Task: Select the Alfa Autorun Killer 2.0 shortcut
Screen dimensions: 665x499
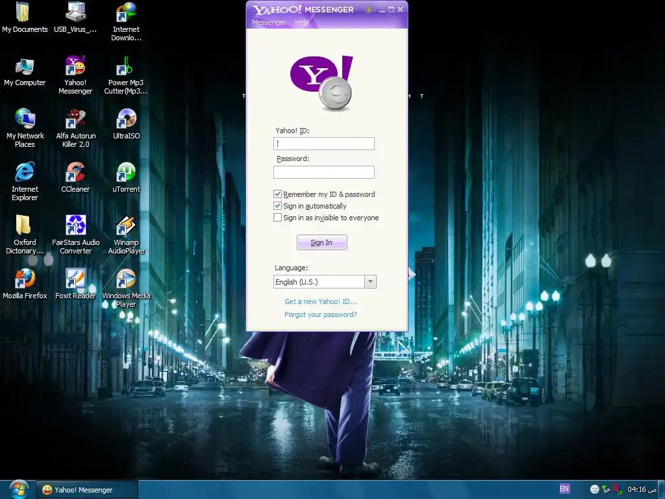Action: pyautogui.click(x=75, y=129)
